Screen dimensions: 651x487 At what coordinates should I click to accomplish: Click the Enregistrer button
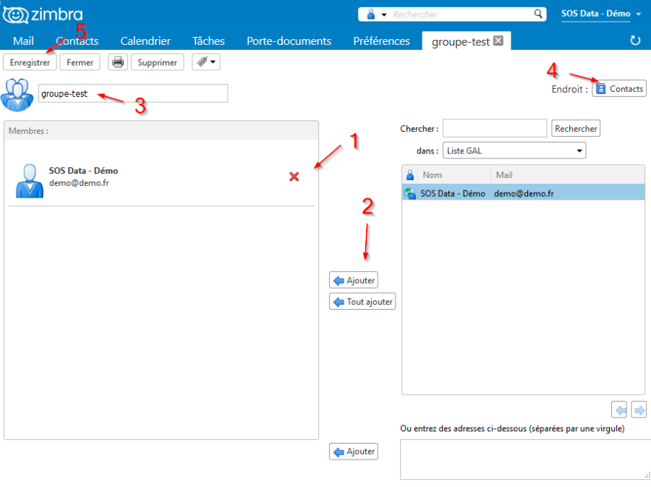[29, 62]
